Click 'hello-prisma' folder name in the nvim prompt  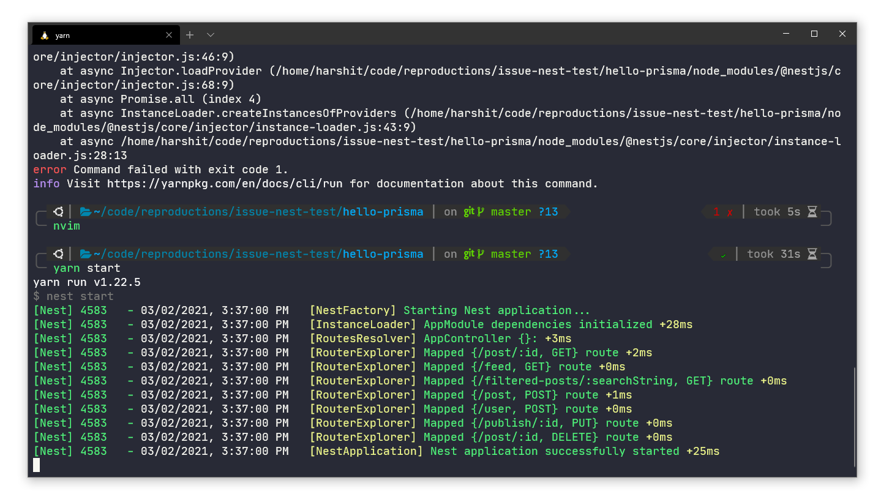[x=383, y=212]
